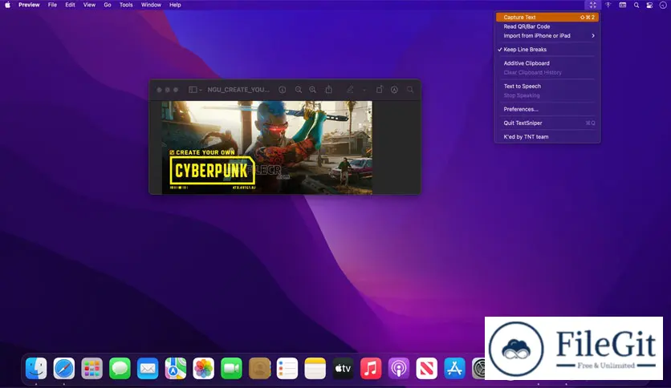671x388 pixels.
Task: Open the Help menu
Action: point(175,5)
